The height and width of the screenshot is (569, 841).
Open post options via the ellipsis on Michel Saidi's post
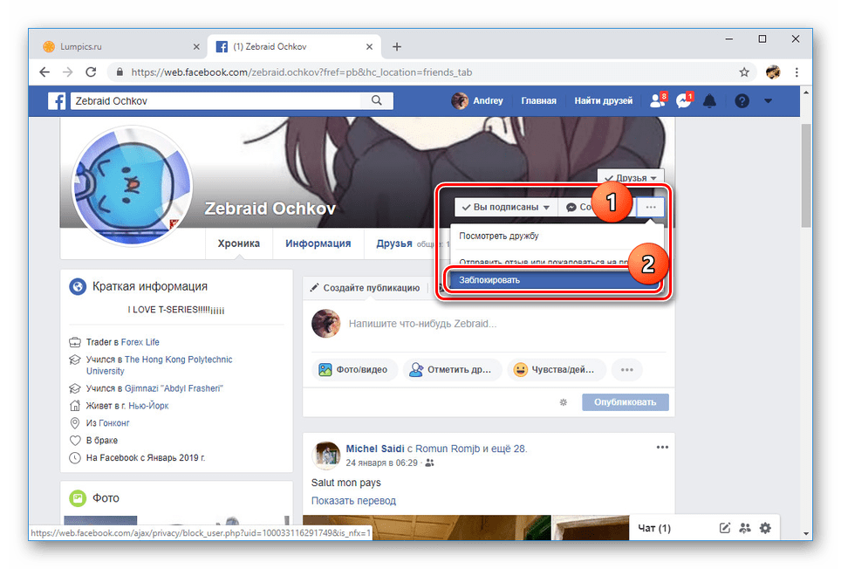tap(662, 447)
